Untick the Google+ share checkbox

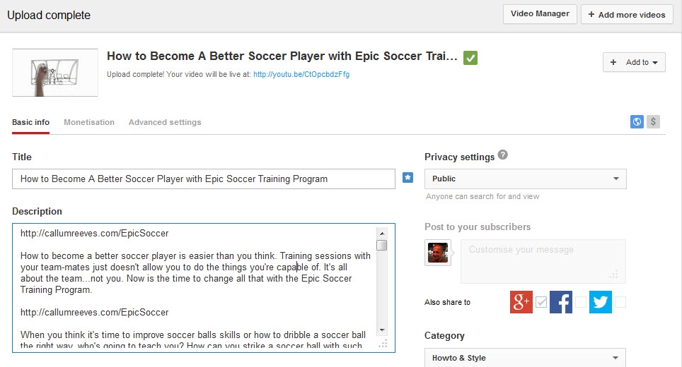[x=541, y=302]
